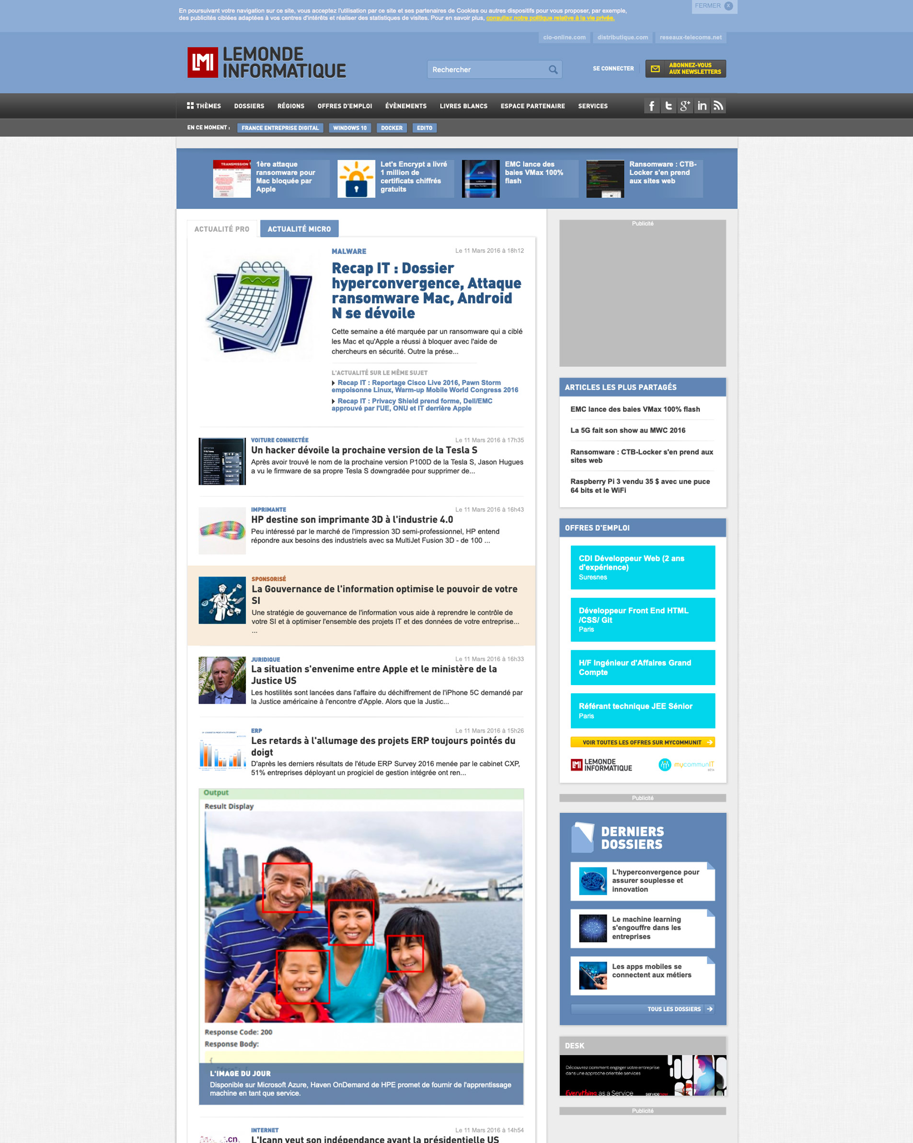The image size is (913, 1143).
Task: Click the Facebook icon in navigation bar
Action: click(x=651, y=106)
